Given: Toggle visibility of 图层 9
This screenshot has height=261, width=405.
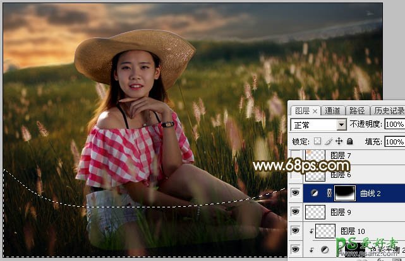Looking at the screenshot, I should (x=296, y=212).
